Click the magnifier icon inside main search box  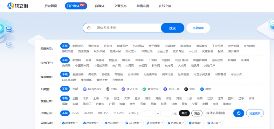point(89,28)
